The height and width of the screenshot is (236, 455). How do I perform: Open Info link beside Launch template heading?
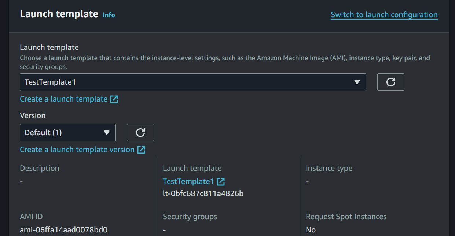(109, 15)
